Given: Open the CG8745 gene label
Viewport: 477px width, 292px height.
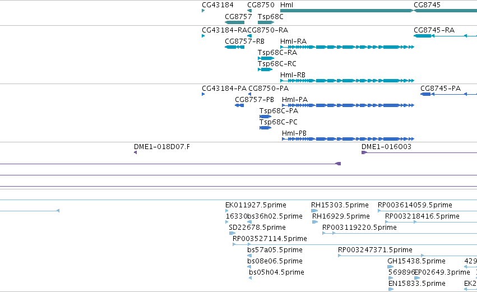Looking at the screenshot, I should [x=427, y=5].
